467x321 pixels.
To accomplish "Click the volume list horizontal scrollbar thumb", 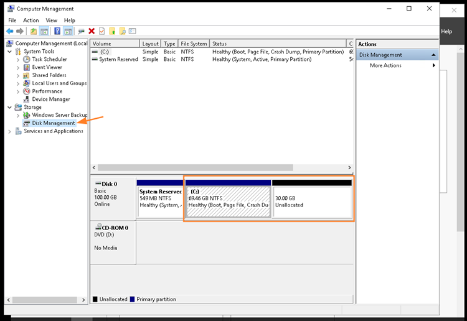I will [196, 167].
